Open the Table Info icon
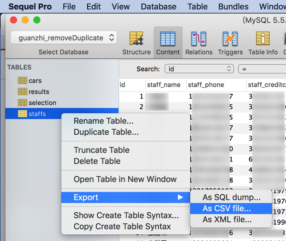This screenshot has height=241, width=286. [263, 38]
